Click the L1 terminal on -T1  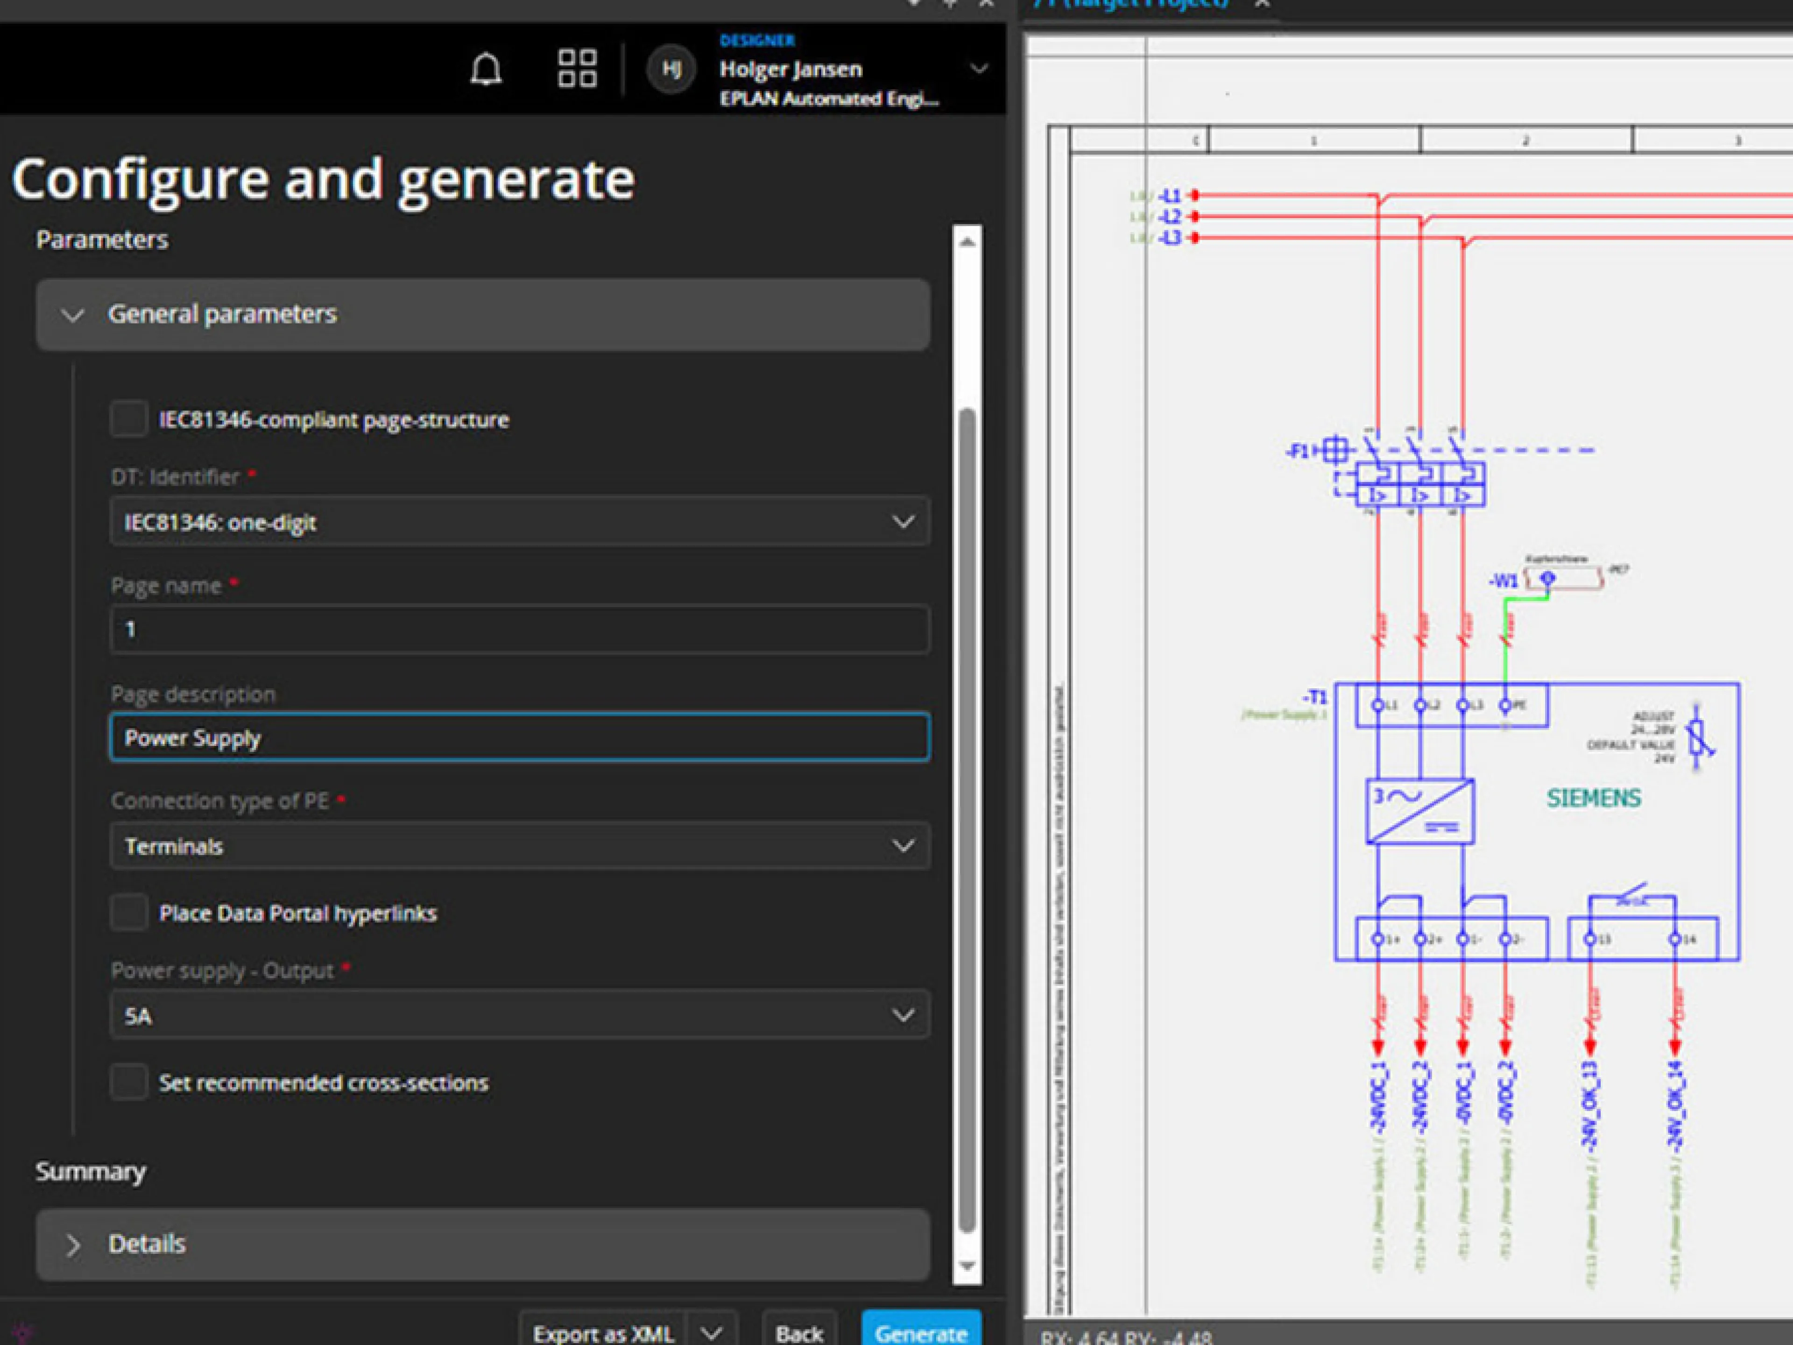click(x=1378, y=705)
